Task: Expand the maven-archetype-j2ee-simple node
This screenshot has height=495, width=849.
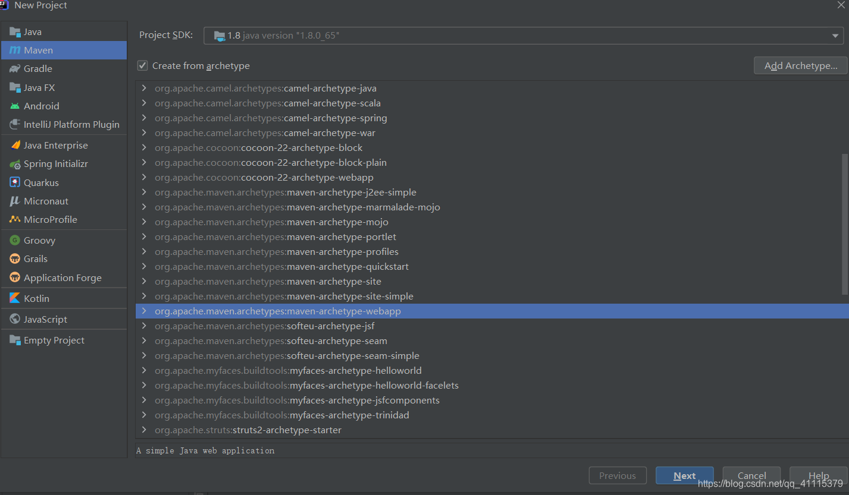Action: (x=144, y=192)
